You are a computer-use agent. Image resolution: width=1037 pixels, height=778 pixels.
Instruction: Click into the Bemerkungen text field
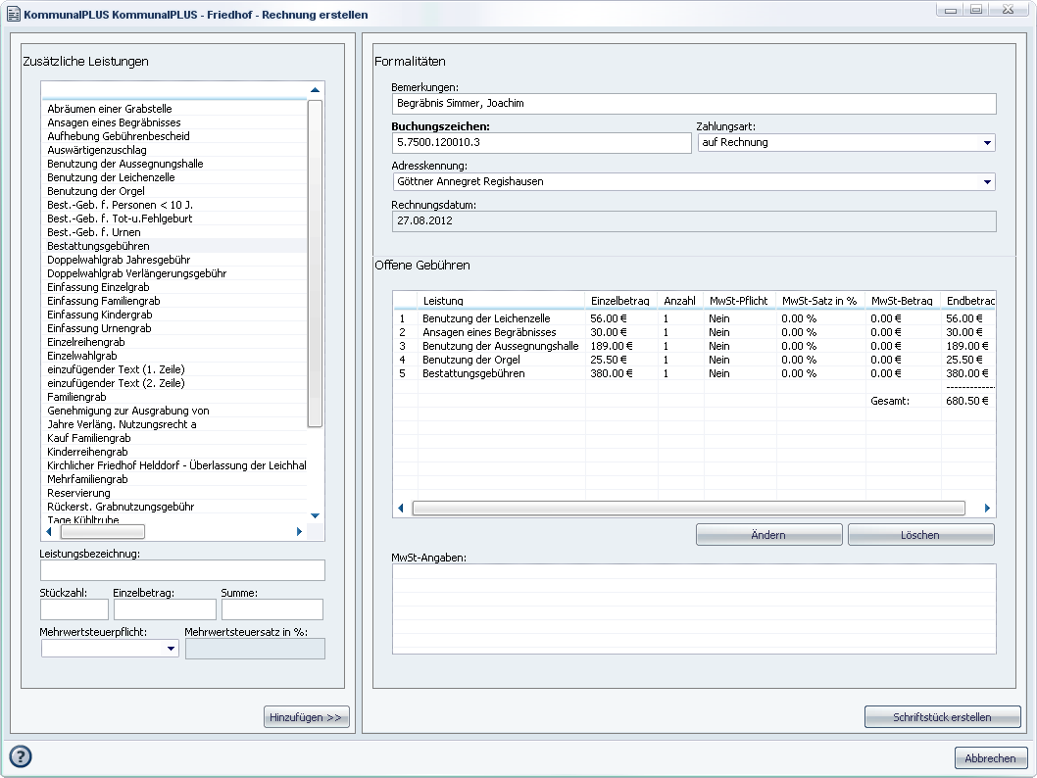[693, 103]
